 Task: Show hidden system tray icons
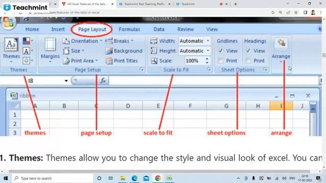(238, 178)
